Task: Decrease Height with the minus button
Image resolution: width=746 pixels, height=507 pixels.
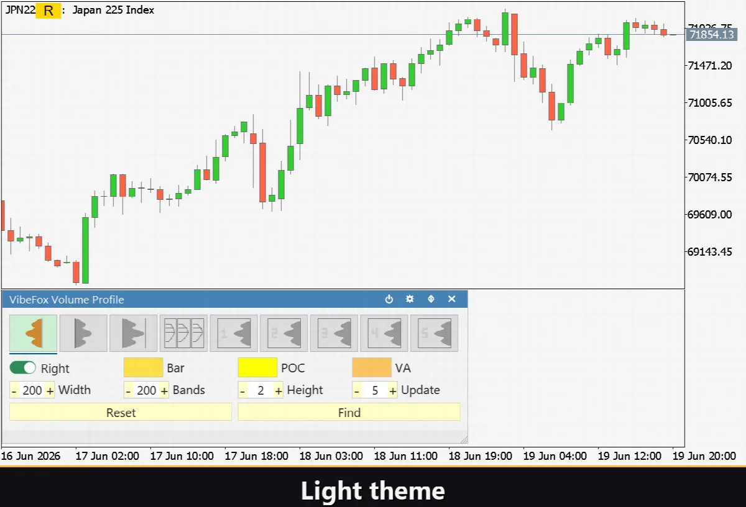Action: tap(242, 390)
